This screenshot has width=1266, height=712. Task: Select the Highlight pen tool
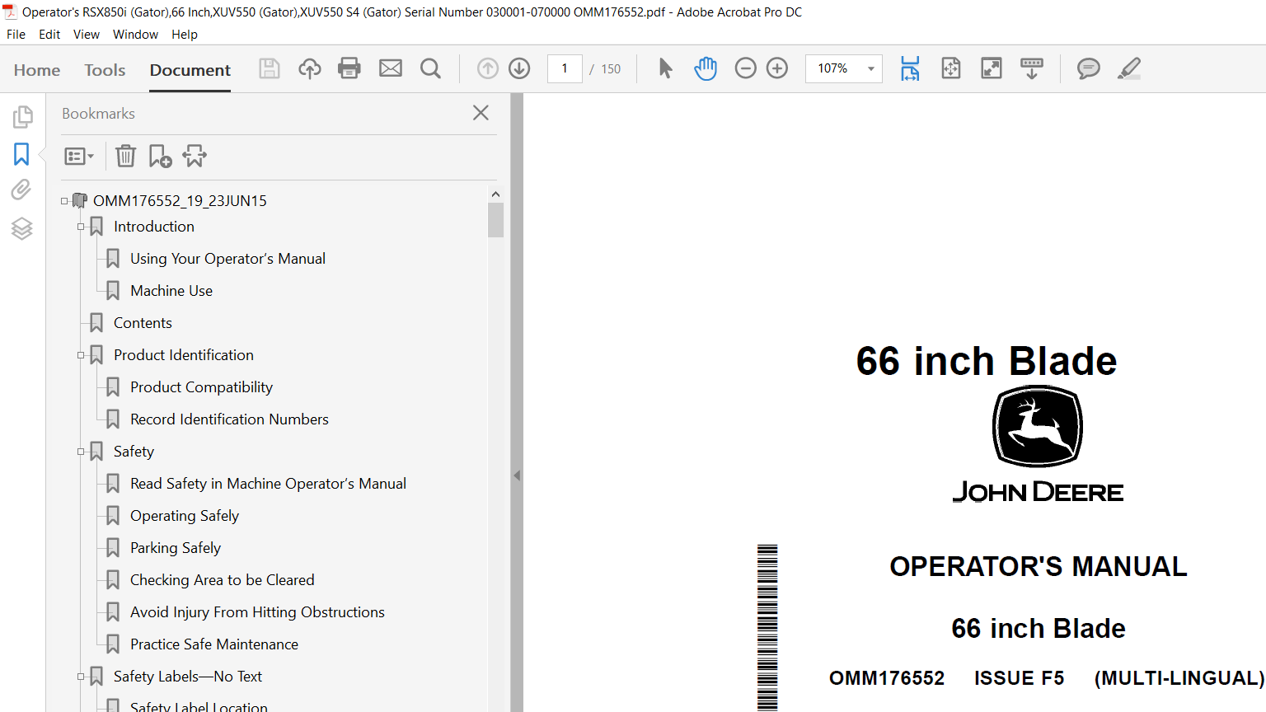tap(1129, 68)
